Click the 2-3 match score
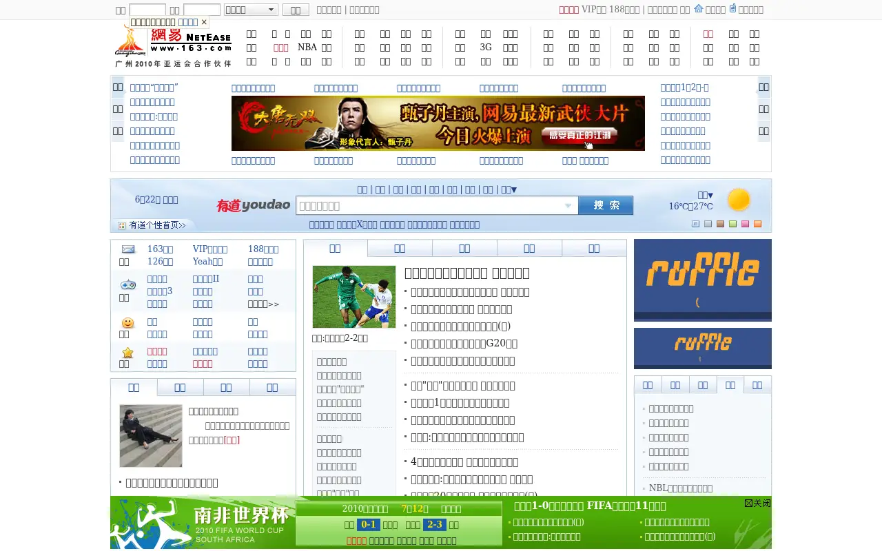The width and height of the screenshot is (882, 551). 435,524
